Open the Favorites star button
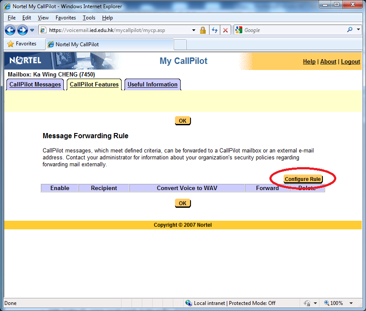This screenshot has width=366, height=311. (22, 44)
